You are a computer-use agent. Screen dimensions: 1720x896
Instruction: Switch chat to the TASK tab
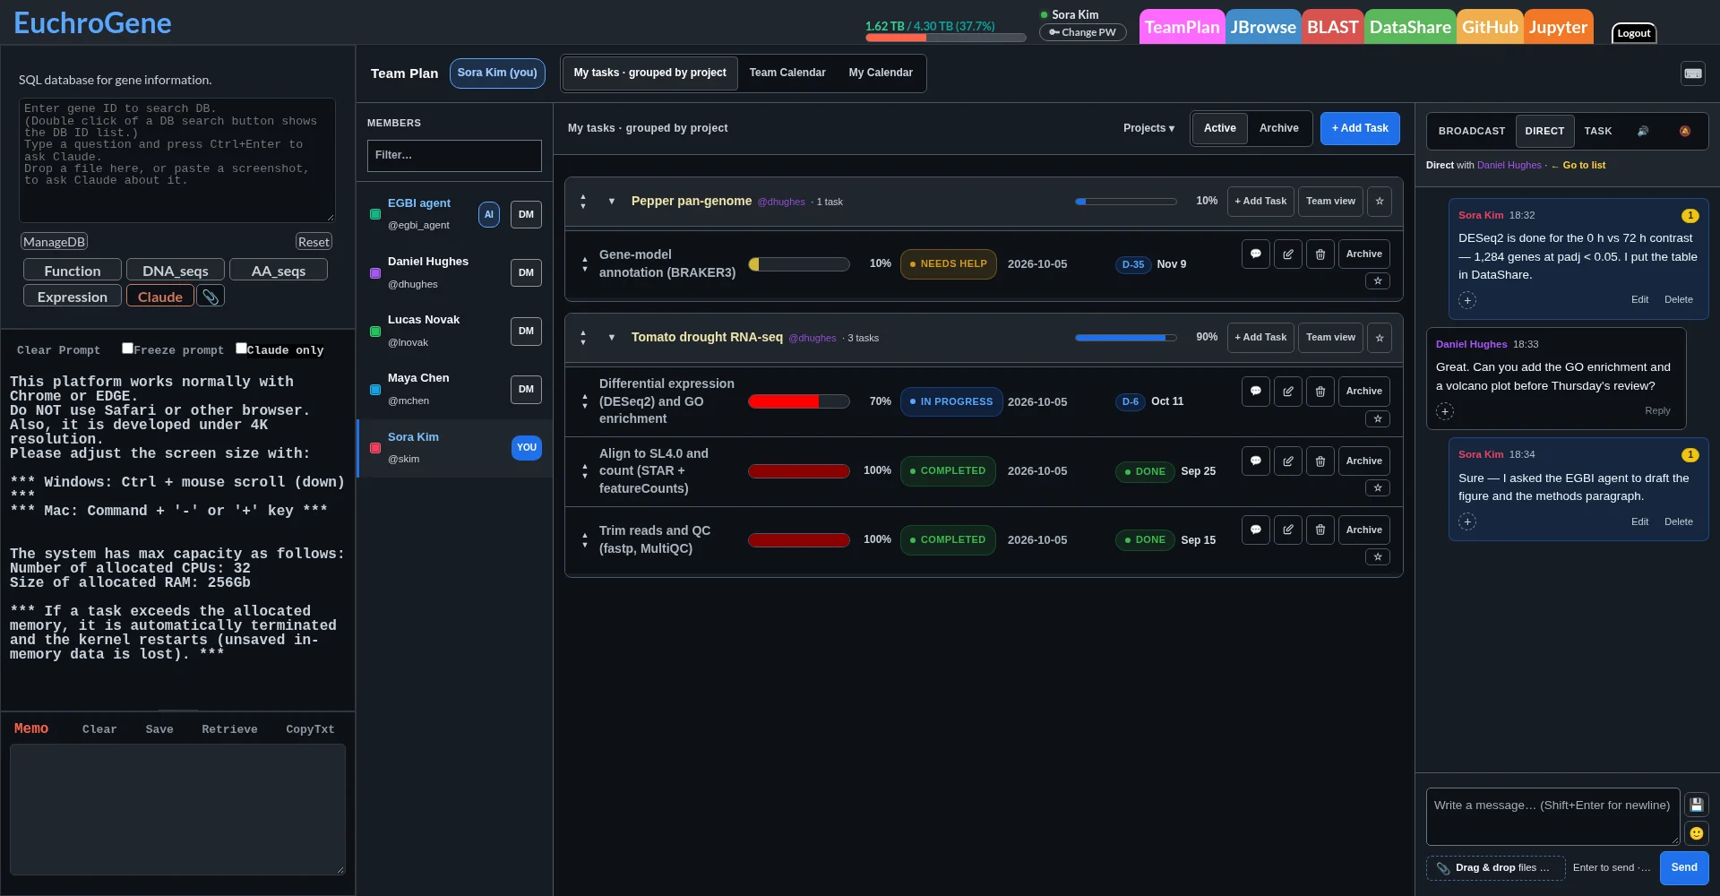coord(1598,132)
